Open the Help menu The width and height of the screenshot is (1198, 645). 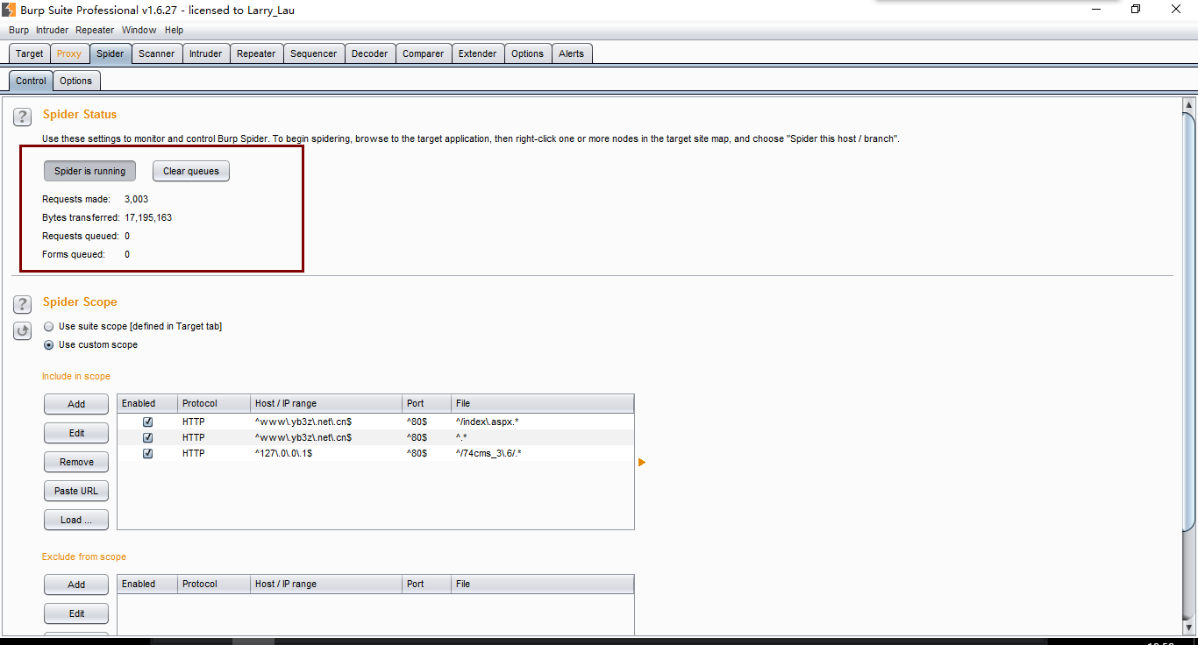pos(174,30)
